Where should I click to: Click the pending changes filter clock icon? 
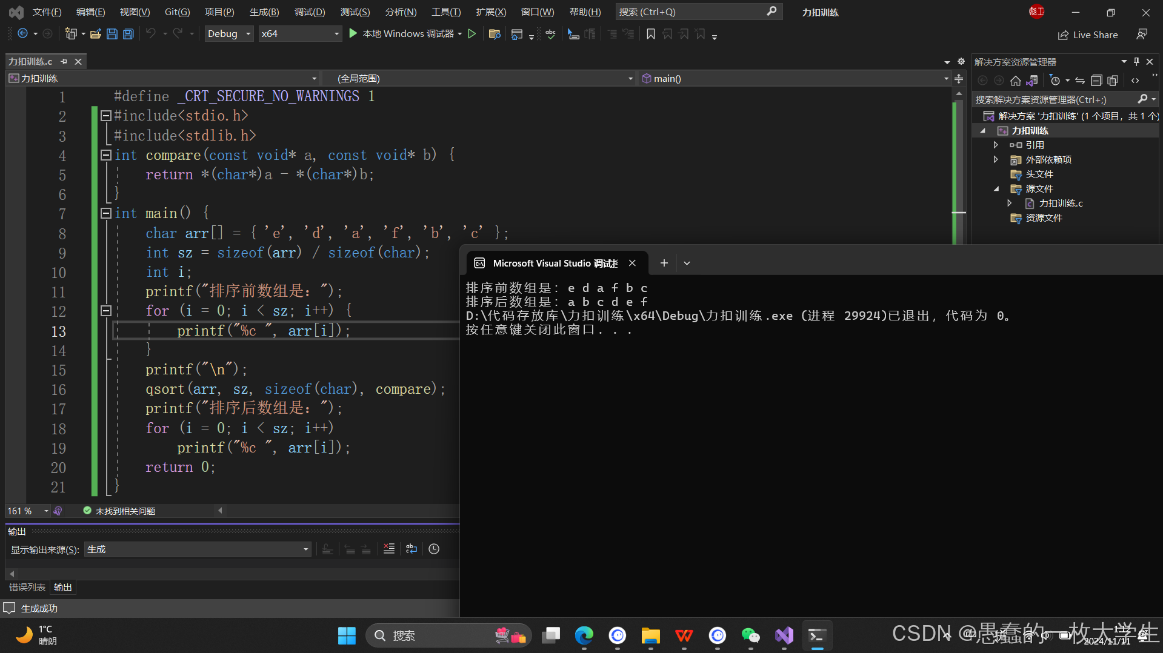(x=1055, y=80)
